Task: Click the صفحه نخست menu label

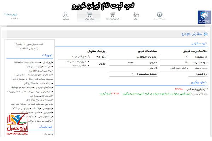Action: [160, 19]
